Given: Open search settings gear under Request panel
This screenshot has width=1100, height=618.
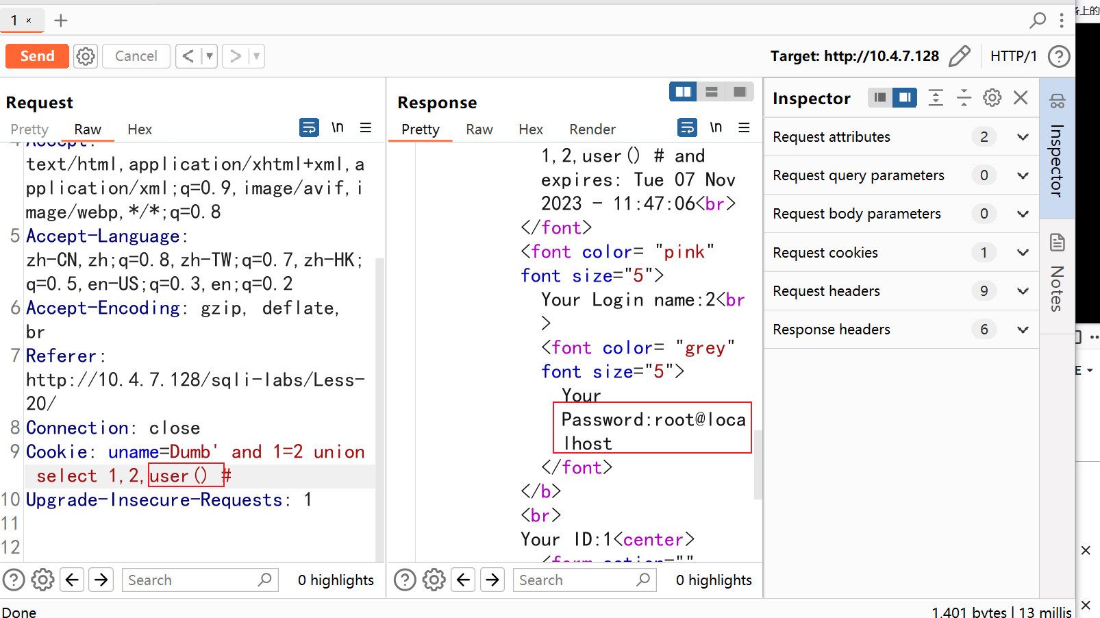Looking at the screenshot, I should (x=42, y=580).
